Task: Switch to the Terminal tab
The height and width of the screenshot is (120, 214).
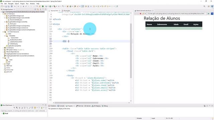Action: 80,106
